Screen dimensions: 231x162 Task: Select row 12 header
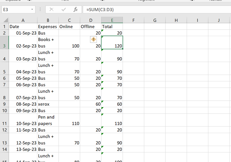click(4, 130)
